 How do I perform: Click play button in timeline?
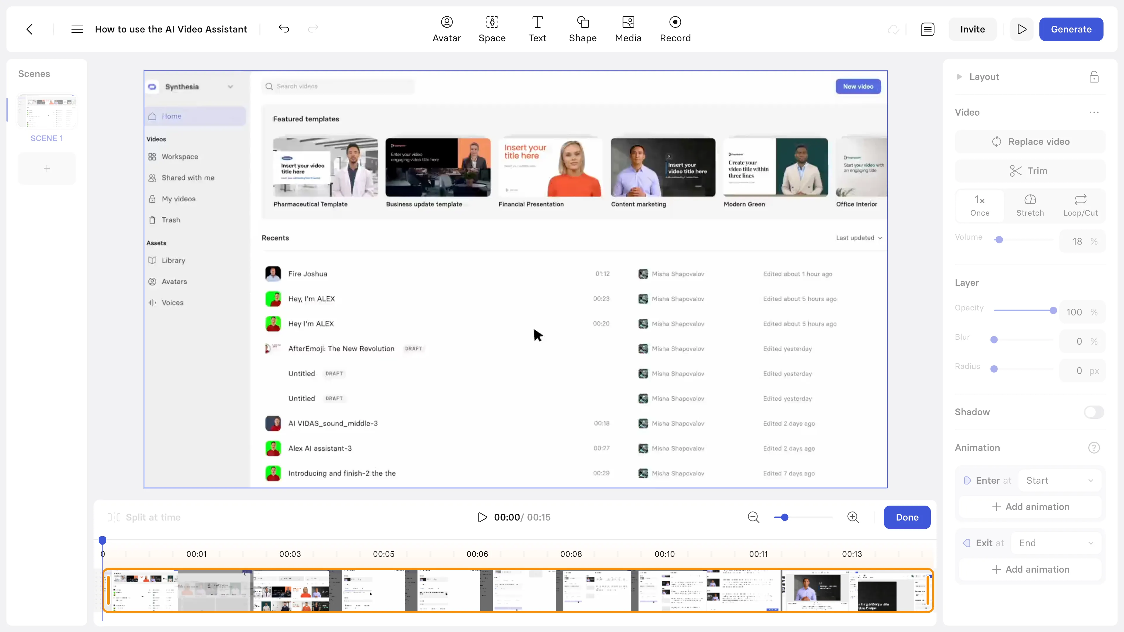482,517
